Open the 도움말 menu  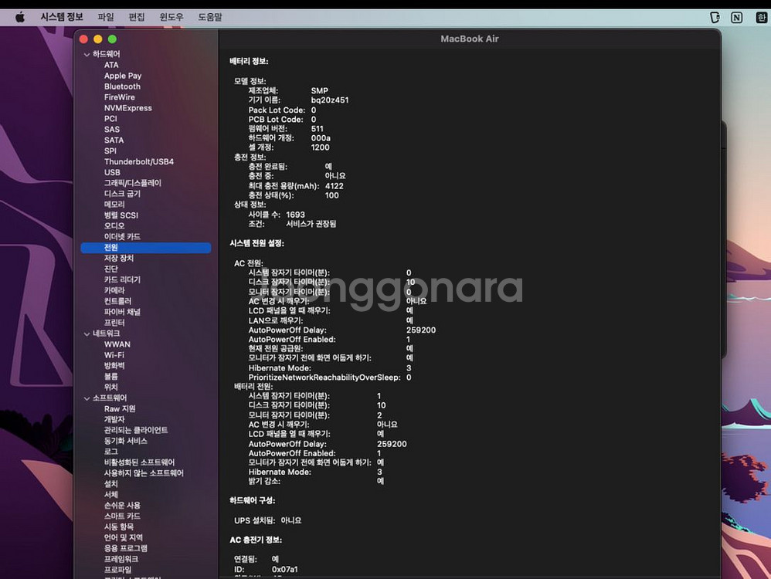click(x=210, y=17)
